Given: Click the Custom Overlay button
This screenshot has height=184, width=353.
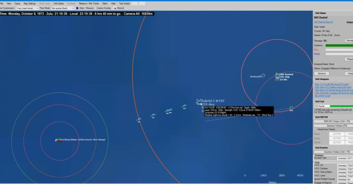Looking at the screenshot, I should 103,9.
